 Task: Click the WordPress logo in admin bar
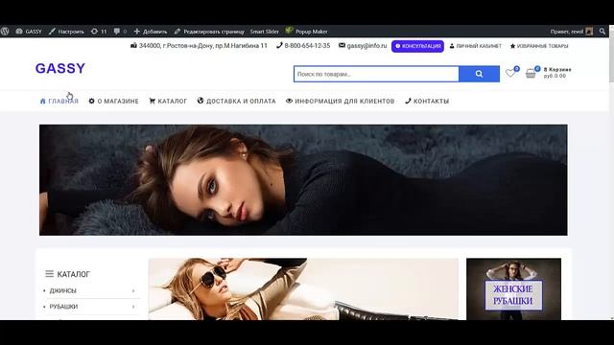5,32
